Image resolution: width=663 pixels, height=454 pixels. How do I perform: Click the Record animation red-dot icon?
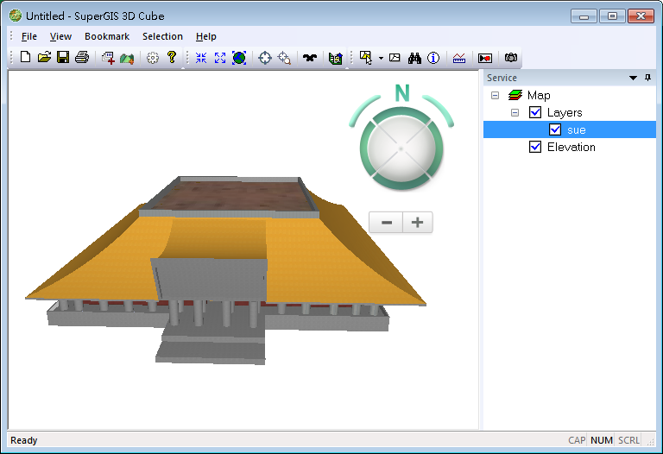click(x=485, y=58)
